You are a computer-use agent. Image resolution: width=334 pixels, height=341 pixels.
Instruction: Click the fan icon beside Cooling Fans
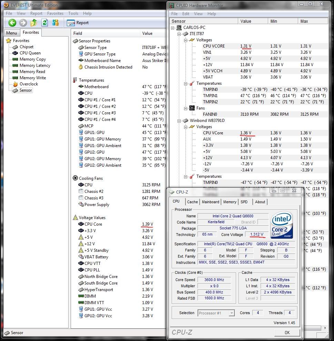[x=75, y=178]
